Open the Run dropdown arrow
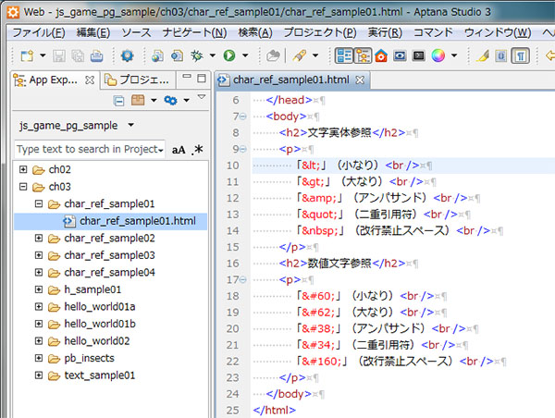The height and width of the screenshot is (418, 555). (245, 55)
